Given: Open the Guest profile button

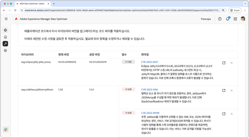Looking at the screenshot, I should point(235,10).
